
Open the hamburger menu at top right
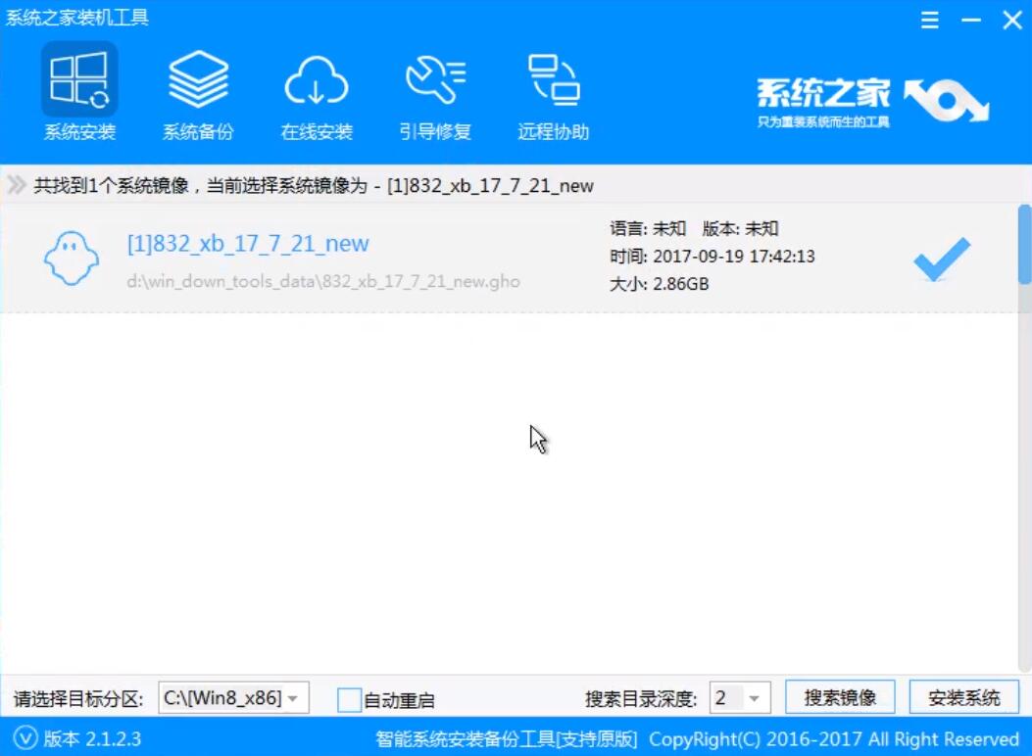coord(929,20)
